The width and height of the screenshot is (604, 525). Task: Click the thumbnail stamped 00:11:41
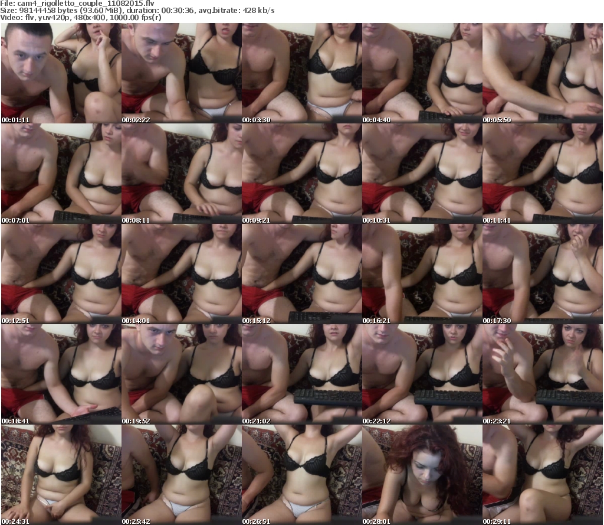543,174
